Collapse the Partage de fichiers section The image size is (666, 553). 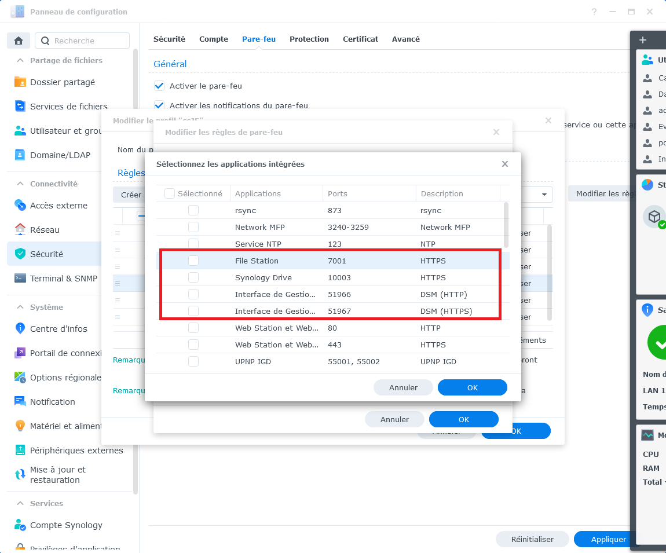click(20, 60)
